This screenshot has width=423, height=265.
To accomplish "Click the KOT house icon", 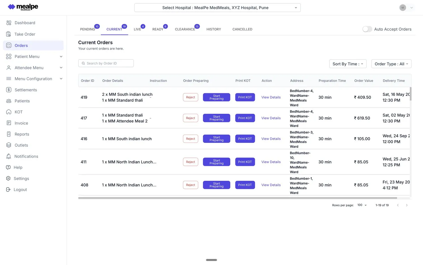I will (9, 112).
